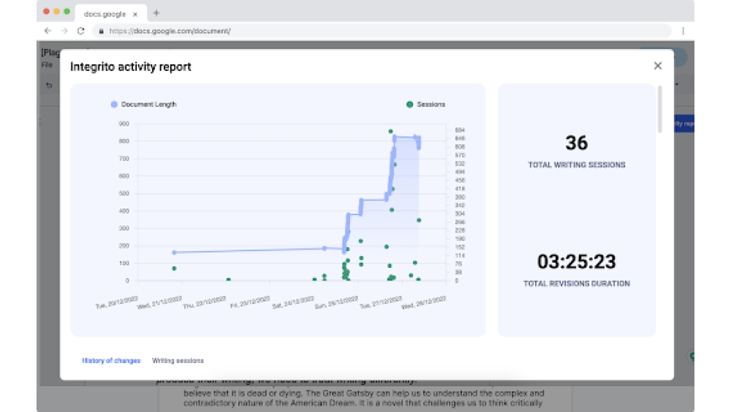Close the docs.google browser tab
This screenshot has width=731, height=412.
coord(135,13)
